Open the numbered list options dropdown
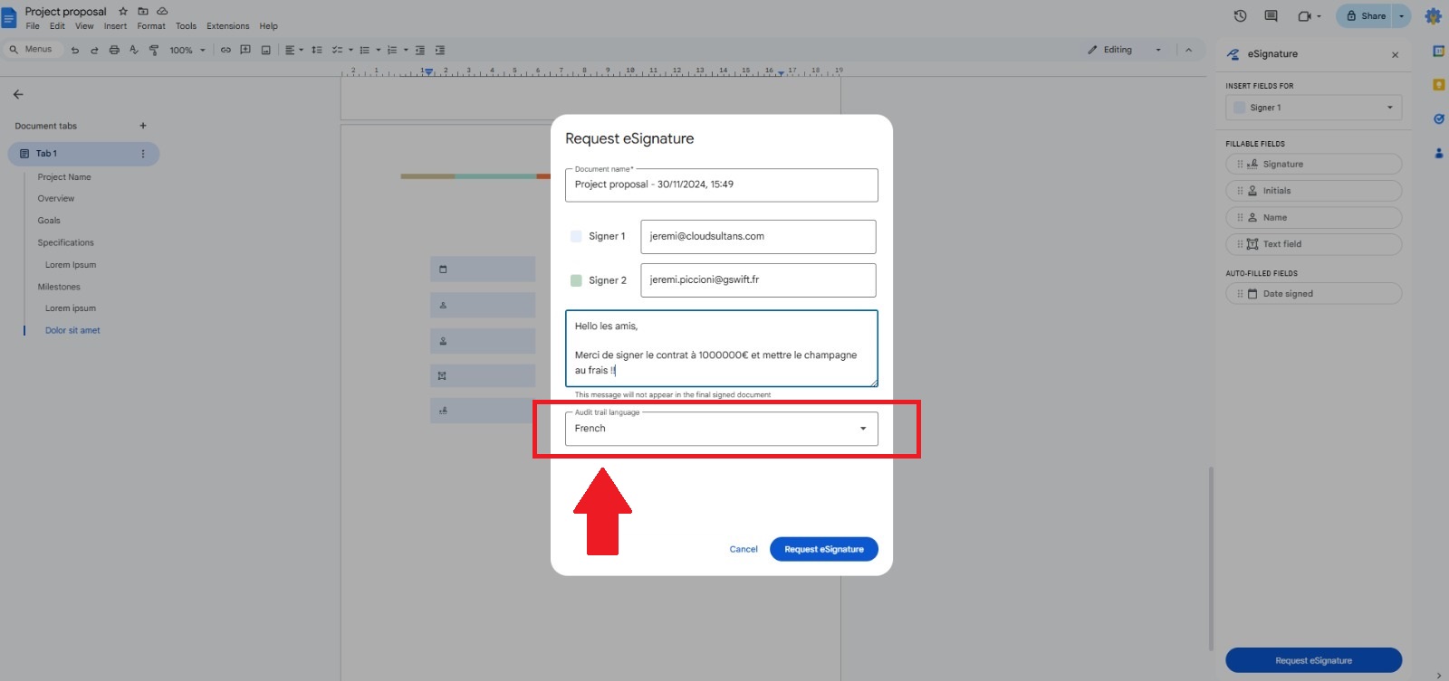1449x681 pixels. coord(406,51)
